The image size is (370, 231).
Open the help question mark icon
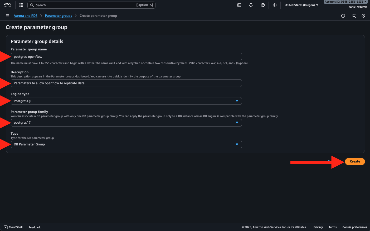click(x=263, y=5)
